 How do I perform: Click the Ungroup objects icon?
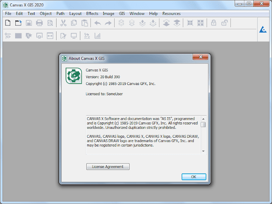[x=200, y=23]
